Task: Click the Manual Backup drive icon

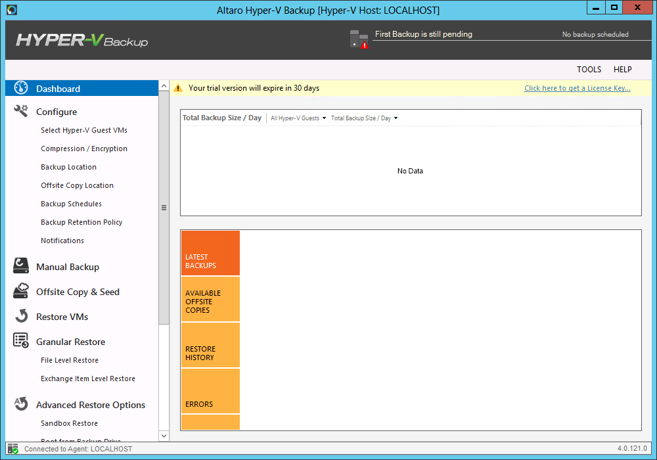Action: tap(21, 265)
